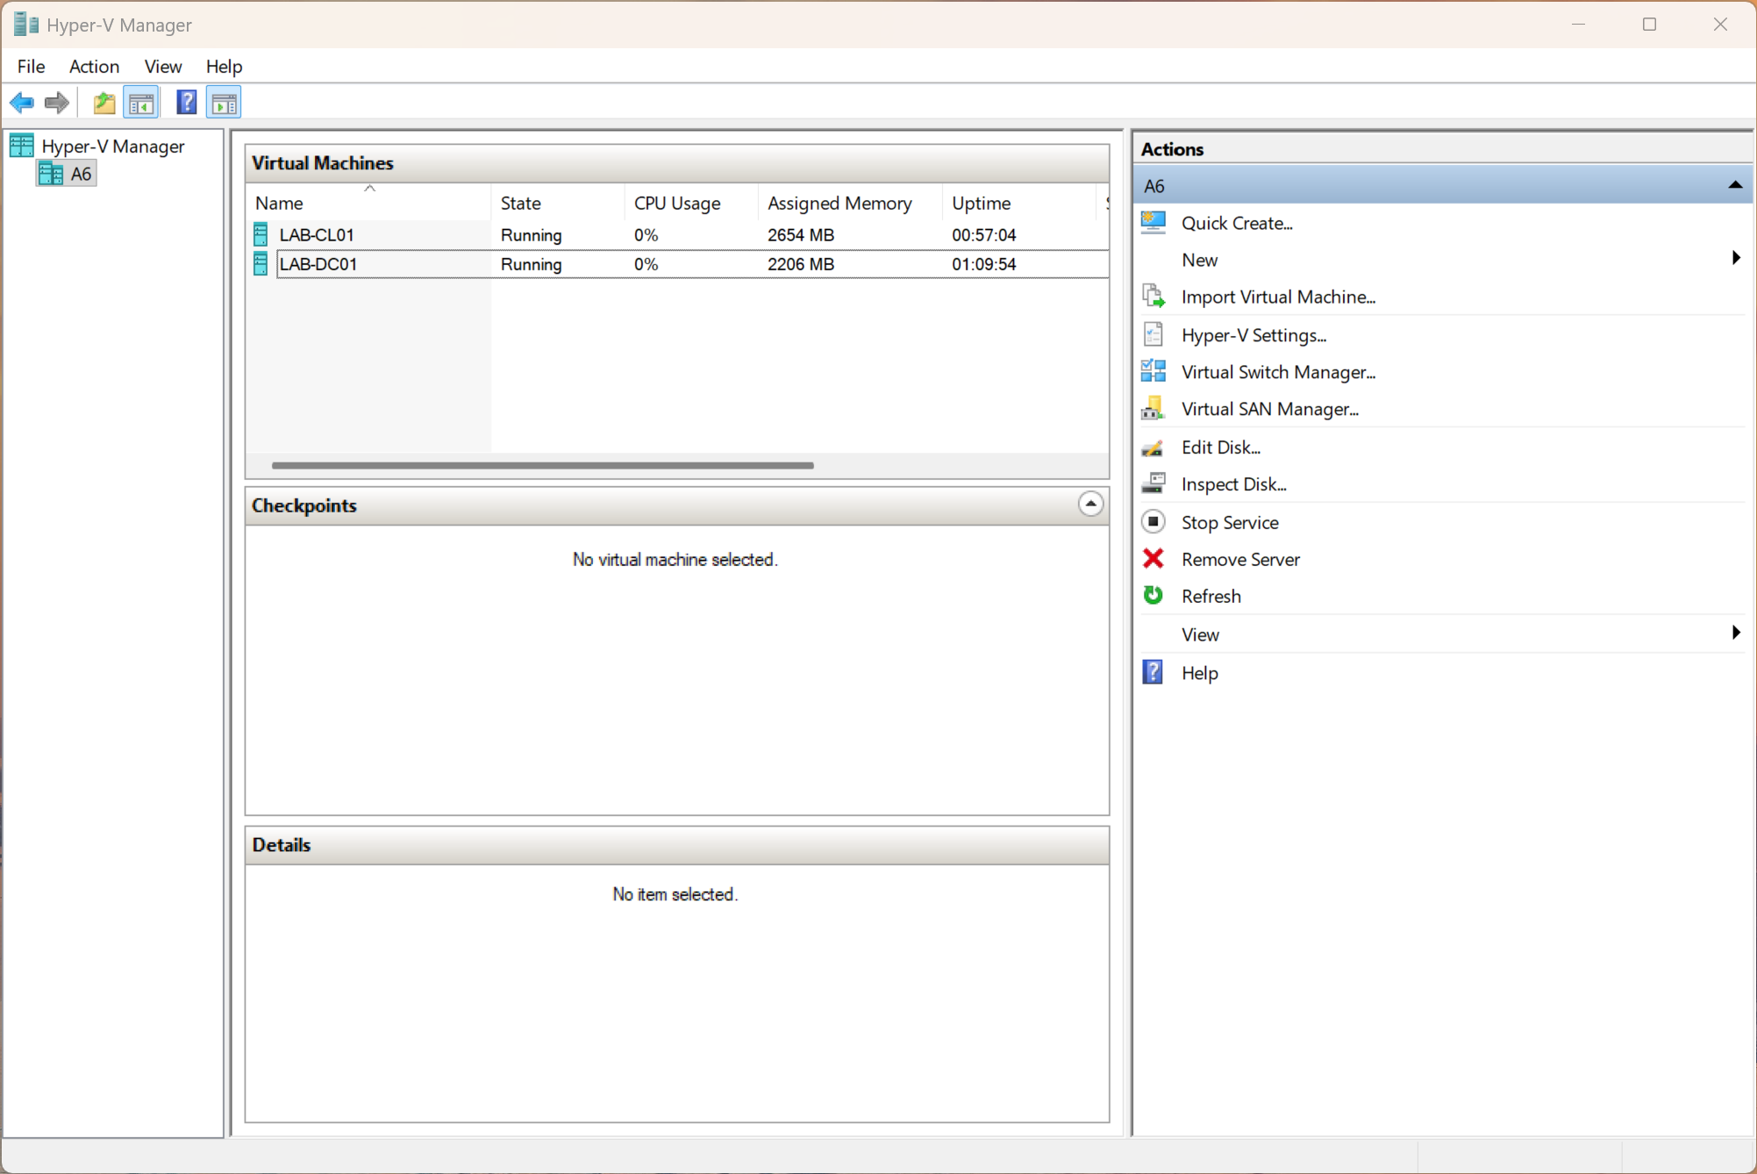The image size is (1757, 1174).
Task: Click the green Refresh icon
Action: pos(1153,596)
